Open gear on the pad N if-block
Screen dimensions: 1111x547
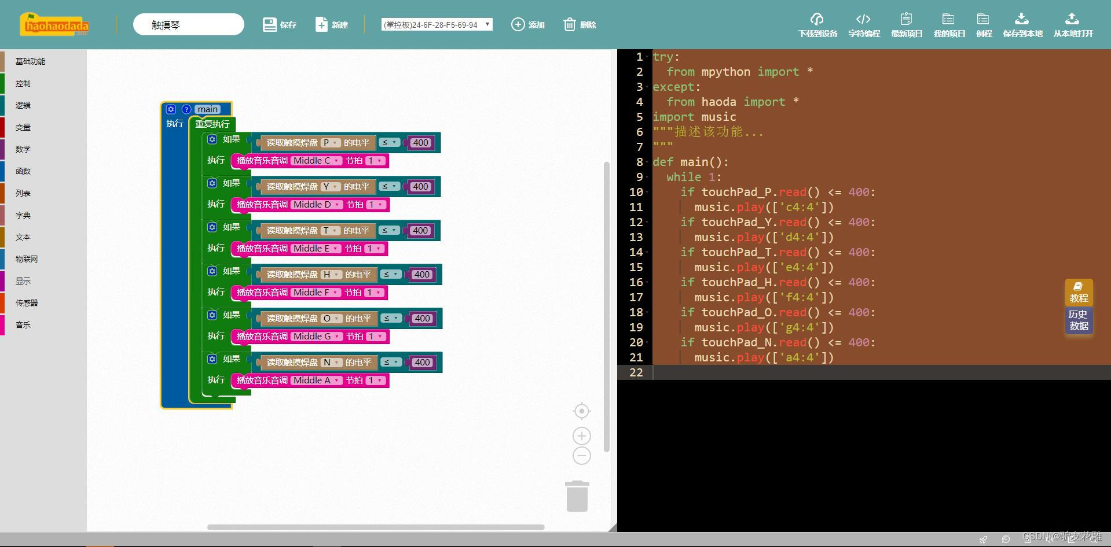pos(212,359)
